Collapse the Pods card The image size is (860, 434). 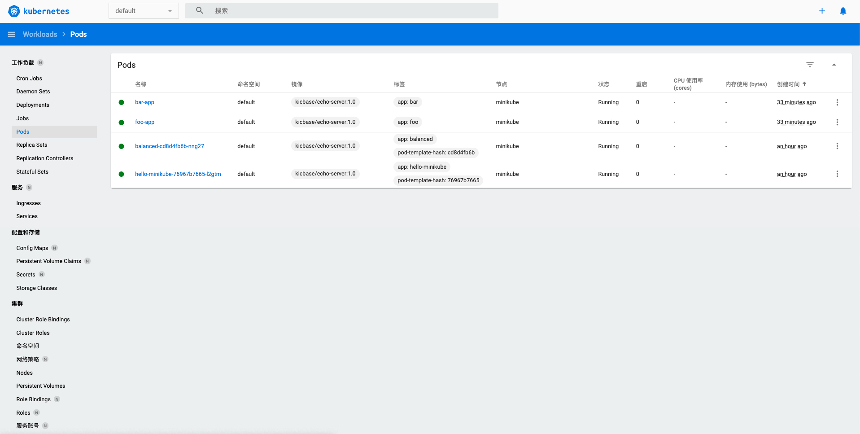point(834,65)
